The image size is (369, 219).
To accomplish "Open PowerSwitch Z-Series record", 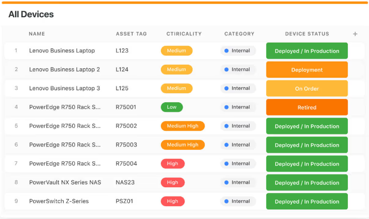I will 59,201.
